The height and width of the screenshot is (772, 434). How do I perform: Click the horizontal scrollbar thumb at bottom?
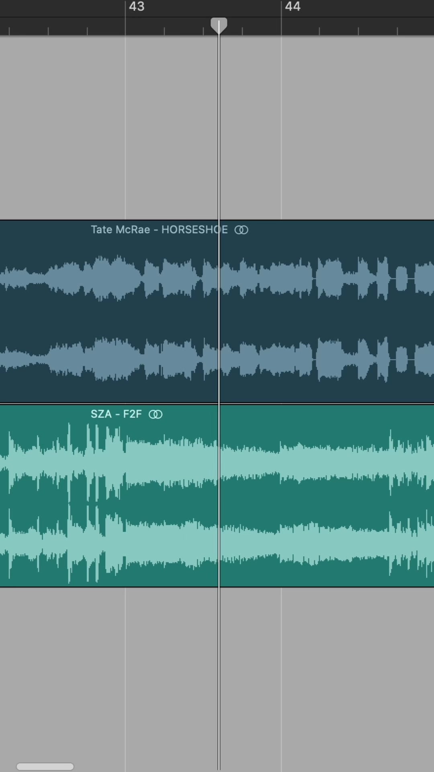45,766
